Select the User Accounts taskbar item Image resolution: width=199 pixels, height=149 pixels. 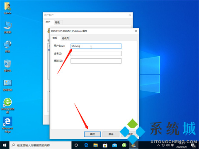[133, 145]
